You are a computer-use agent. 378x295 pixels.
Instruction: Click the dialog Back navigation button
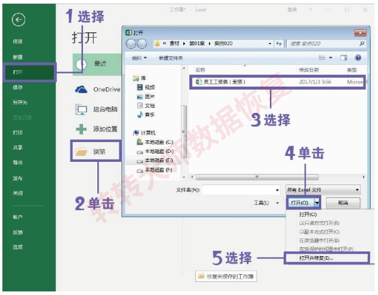click(131, 44)
